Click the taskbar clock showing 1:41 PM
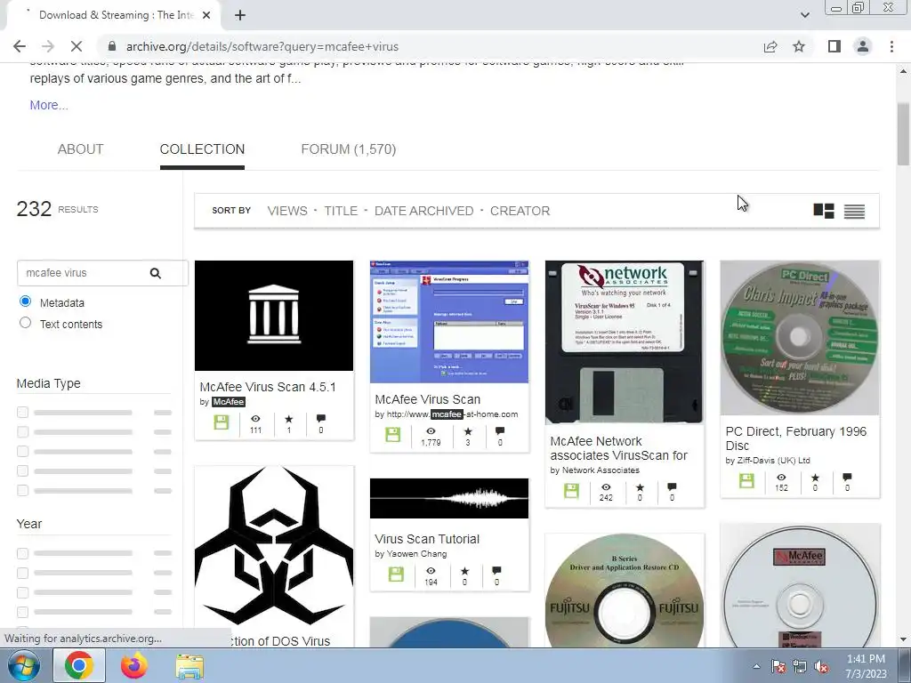The image size is (911, 683). 866,666
